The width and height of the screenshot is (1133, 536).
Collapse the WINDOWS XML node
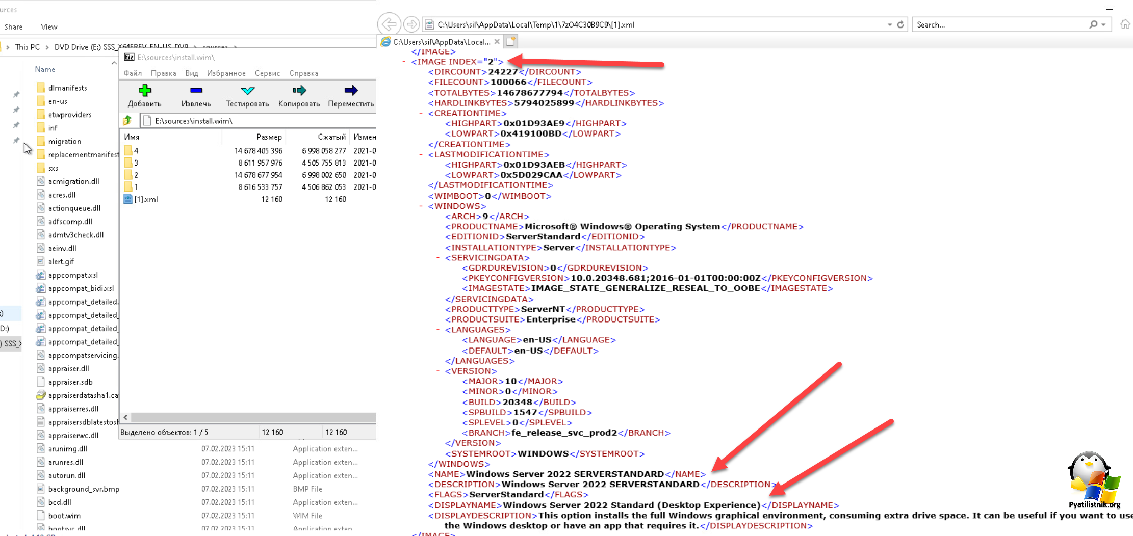(x=421, y=206)
